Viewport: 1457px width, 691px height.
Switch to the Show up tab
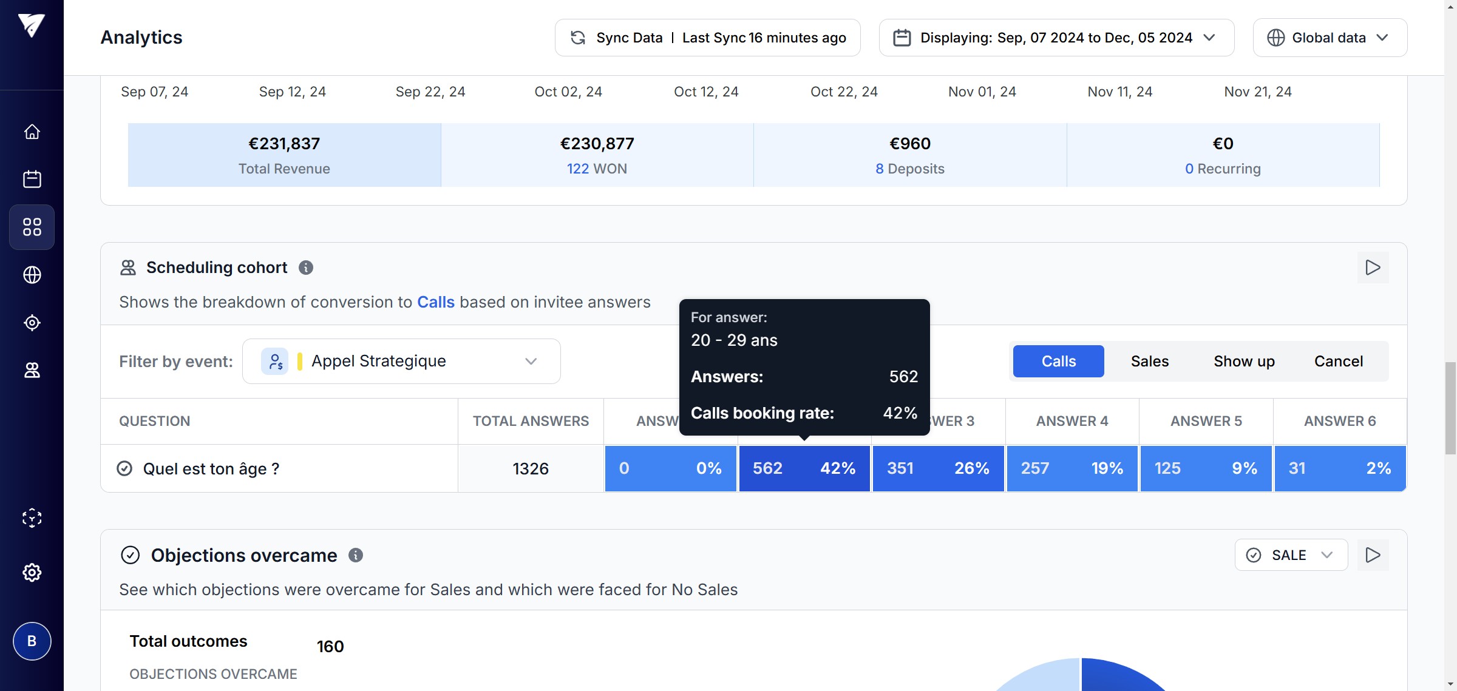click(1244, 361)
